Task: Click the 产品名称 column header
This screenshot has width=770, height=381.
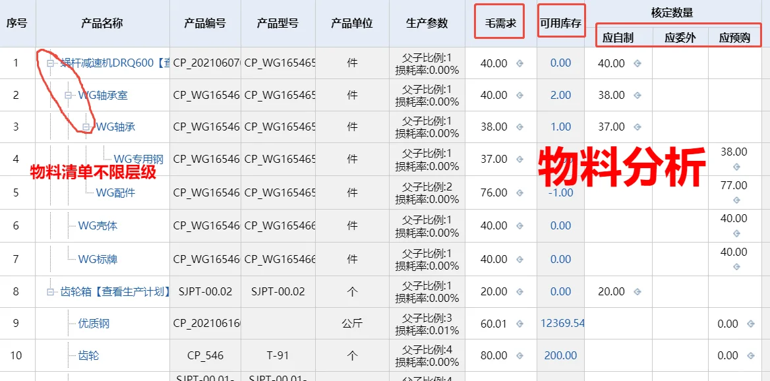Action: click(102, 22)
